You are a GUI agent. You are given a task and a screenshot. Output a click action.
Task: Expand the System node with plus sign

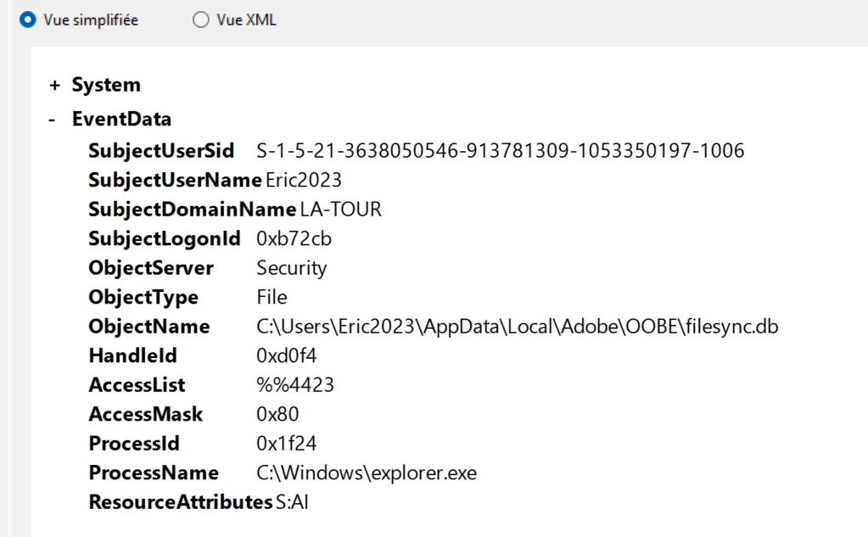pyautogui.click(x=54, y=85)
